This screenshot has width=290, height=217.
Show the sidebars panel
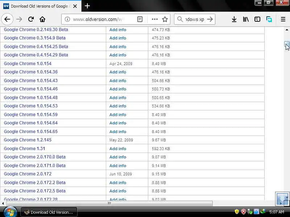point(257,19)
